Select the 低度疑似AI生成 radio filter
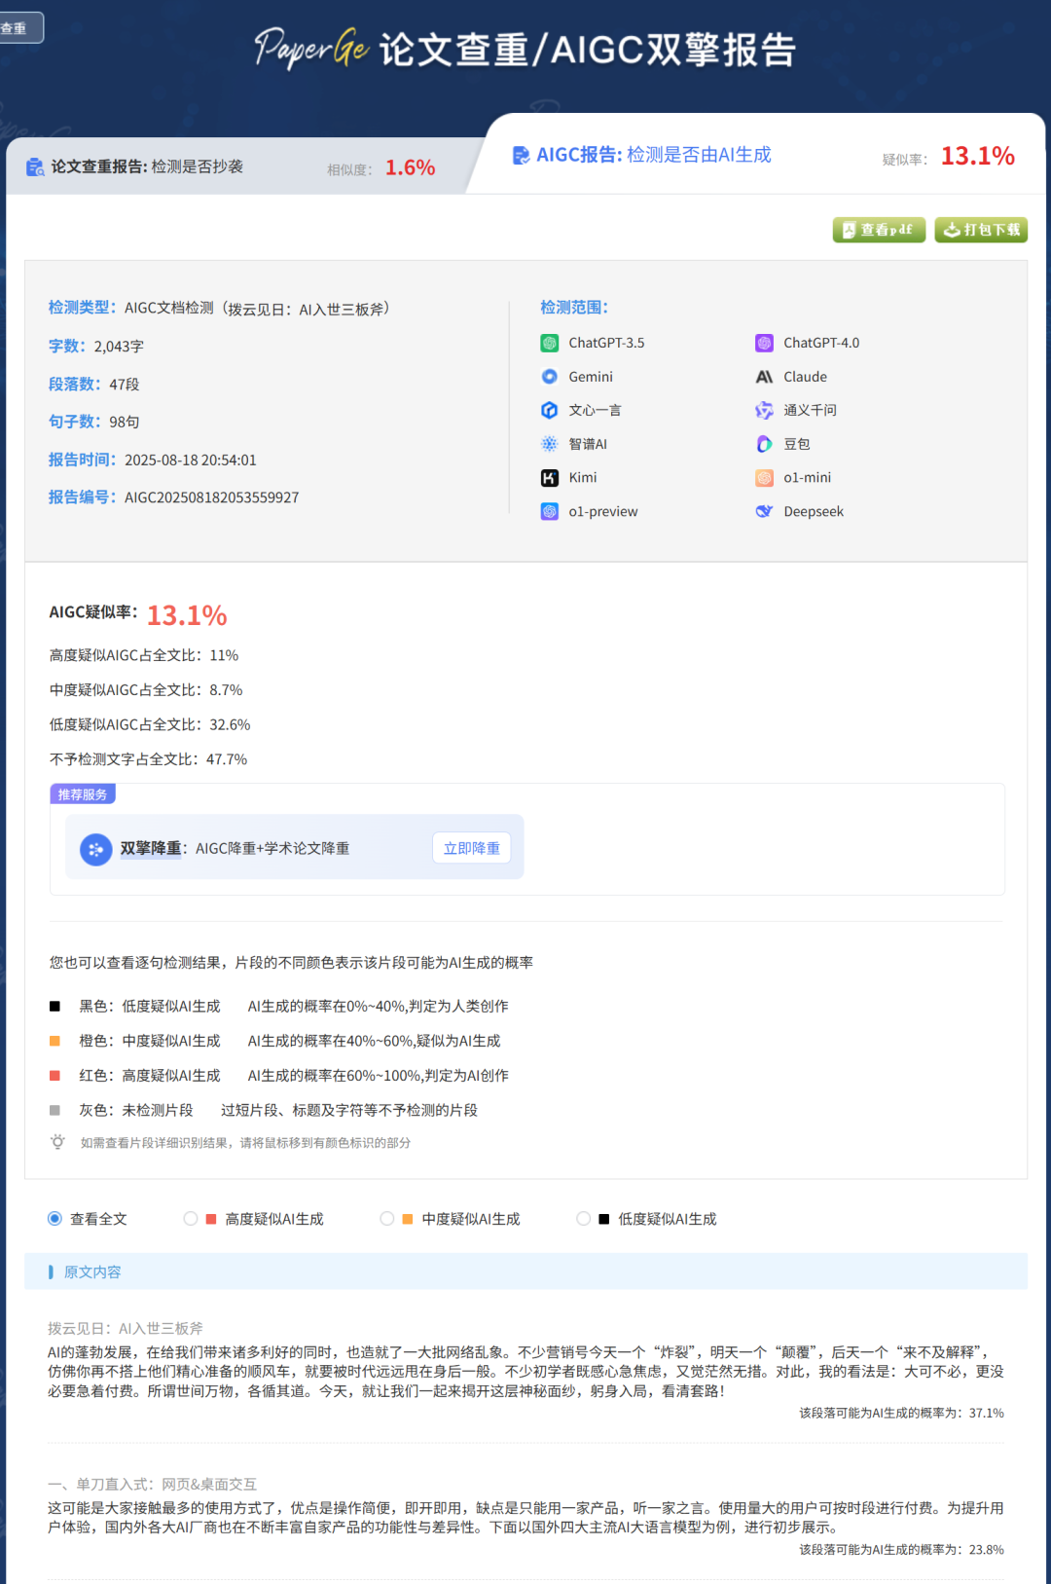The width and height of the screenshot is (1051, 1584). tap(584, 1219)
